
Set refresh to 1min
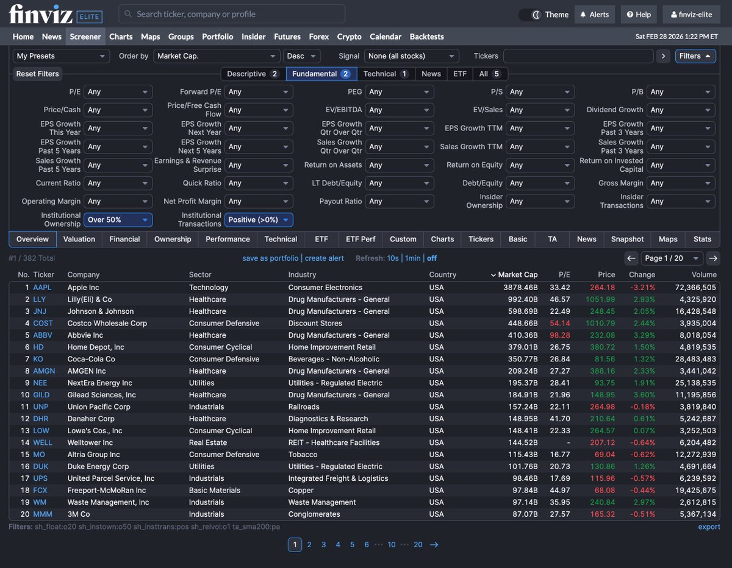pyautogui.click(x=413, y=258)
